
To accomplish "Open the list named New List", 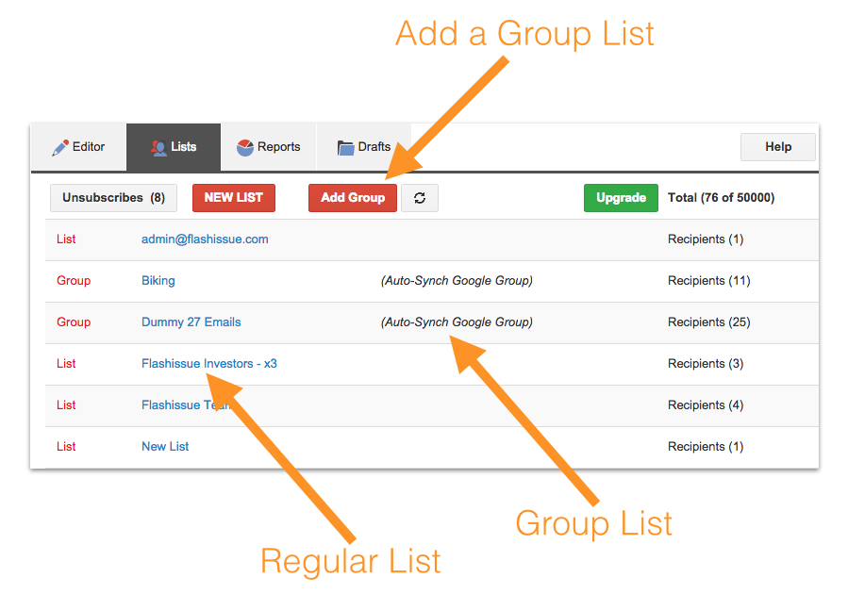I will [x=165, y=447].
